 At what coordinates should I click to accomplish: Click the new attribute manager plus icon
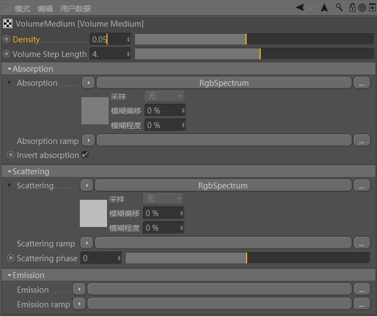click(372, 8)
